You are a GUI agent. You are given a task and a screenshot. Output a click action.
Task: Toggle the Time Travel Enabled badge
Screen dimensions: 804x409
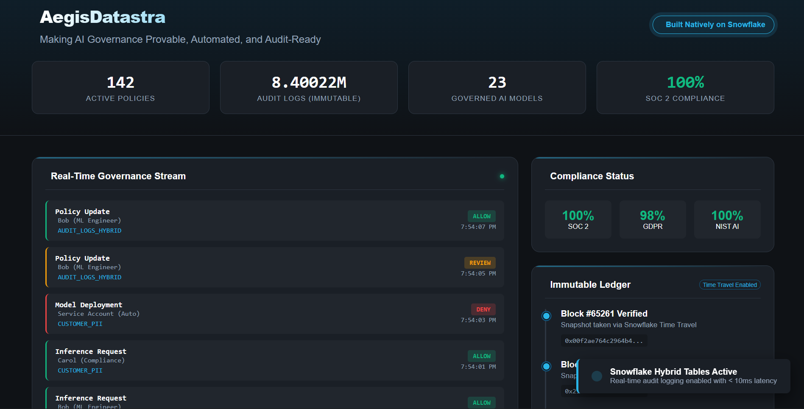(729, 285)
